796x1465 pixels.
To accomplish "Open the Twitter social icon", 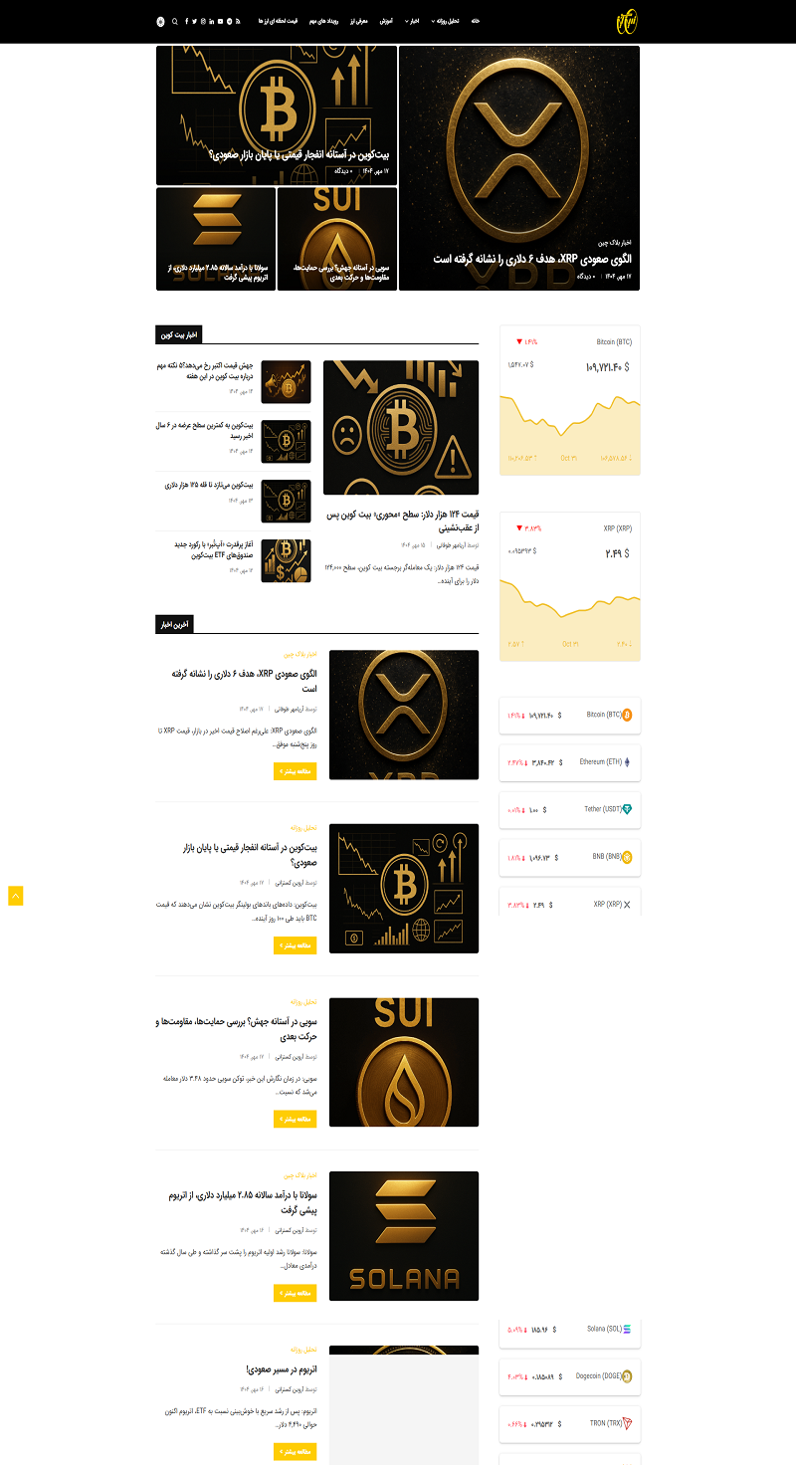I will pos(194,21).
